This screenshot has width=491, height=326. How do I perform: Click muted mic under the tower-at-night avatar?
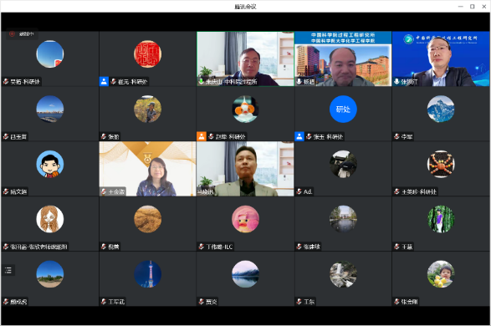[x=104, y=302]
